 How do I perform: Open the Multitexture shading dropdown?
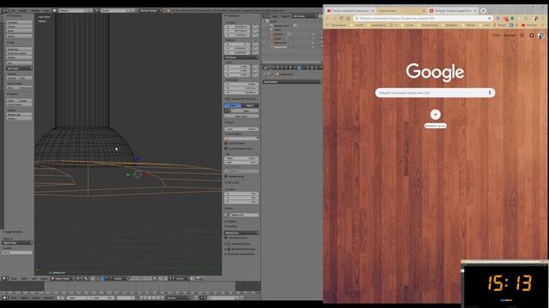241,233
